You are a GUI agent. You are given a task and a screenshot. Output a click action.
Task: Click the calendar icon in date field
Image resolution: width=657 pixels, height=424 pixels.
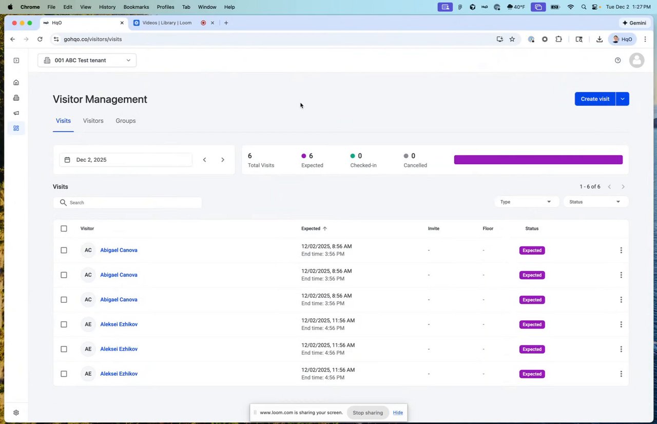pyautogui.click(x=67, y=160)
